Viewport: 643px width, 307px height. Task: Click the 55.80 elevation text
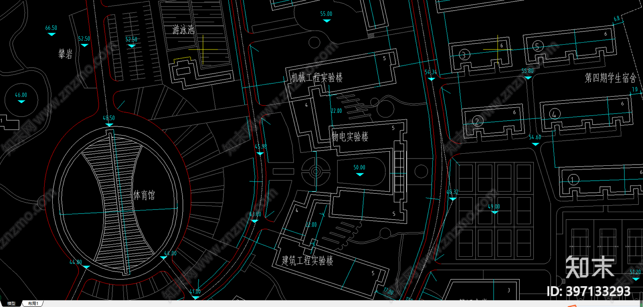[528, 71]
